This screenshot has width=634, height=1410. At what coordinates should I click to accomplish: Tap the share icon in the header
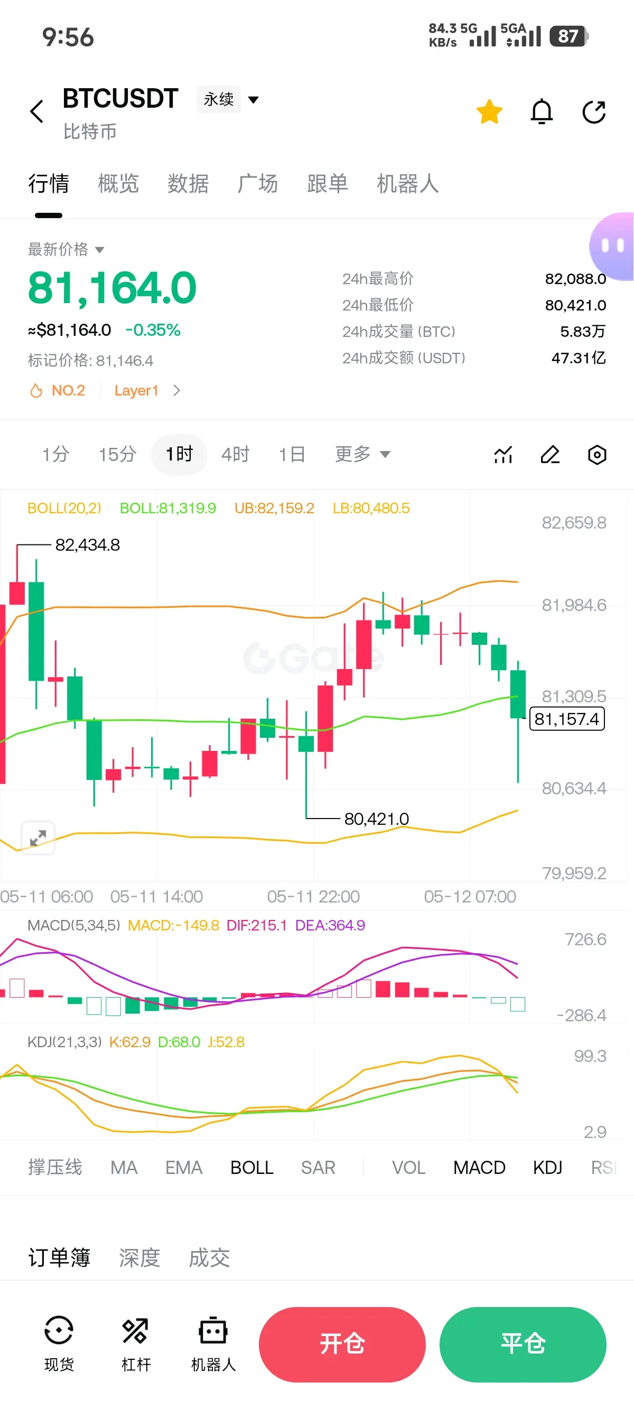point(594,111)
